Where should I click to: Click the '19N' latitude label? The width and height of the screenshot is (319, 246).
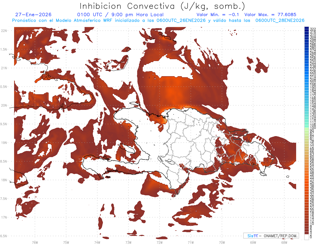pyautogui.click(x=4, y=143)
